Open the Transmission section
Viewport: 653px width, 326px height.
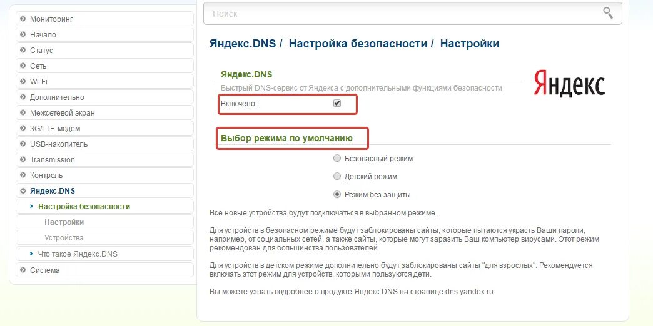point(104,160)
